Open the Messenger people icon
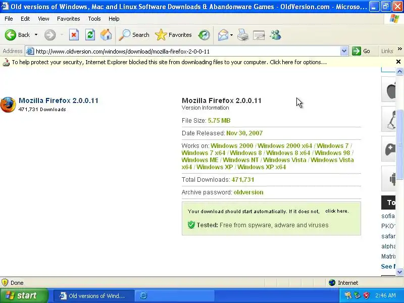The height and width of the screenshot is (303, 404). pos(275,35)
